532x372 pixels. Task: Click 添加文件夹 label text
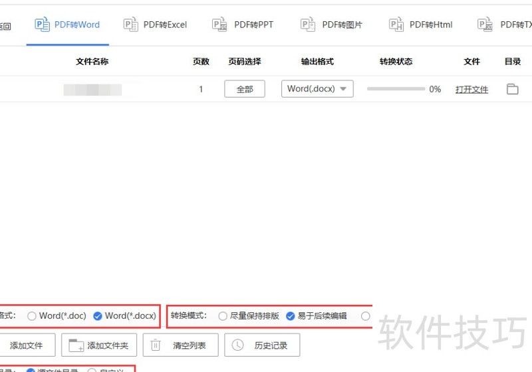tap(108, 345)
